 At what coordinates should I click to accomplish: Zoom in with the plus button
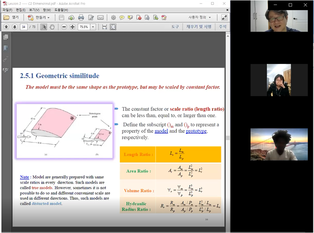tap(72, 27)
